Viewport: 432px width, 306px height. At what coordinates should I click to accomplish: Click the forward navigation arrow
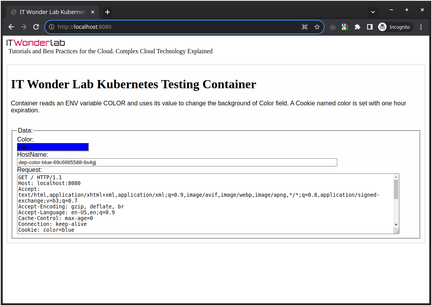coord(23,27)
